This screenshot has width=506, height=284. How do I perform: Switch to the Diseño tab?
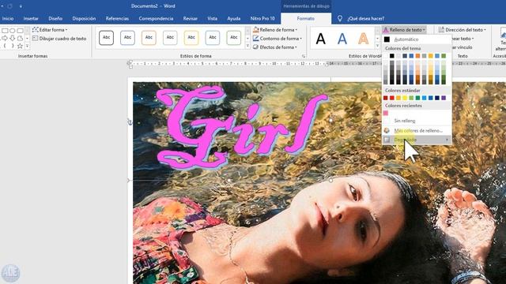click(x=55, y=19)
